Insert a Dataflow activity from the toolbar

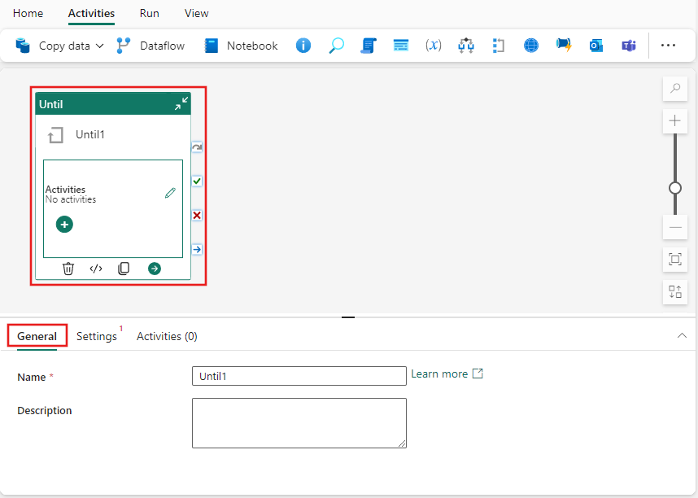coord(150,46)
